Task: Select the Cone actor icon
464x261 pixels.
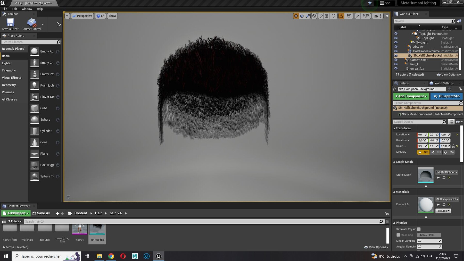Action: (35, 142)
